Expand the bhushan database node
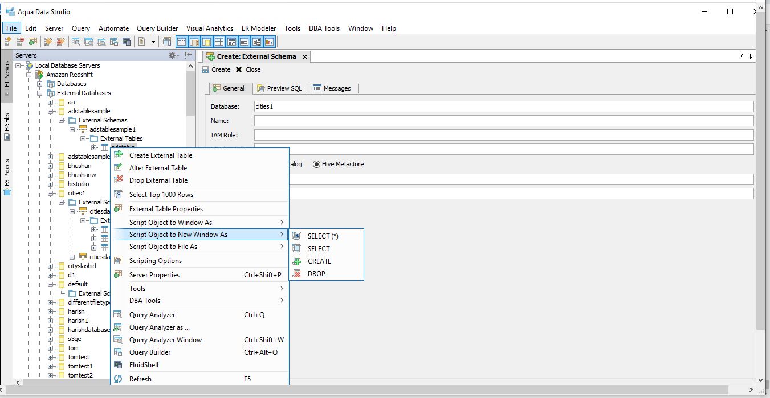The height and width of the screenshot is (398, 770). [51, 166]
